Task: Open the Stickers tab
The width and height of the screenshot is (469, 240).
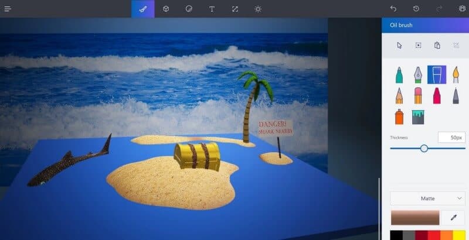Action: click(189, 9)
